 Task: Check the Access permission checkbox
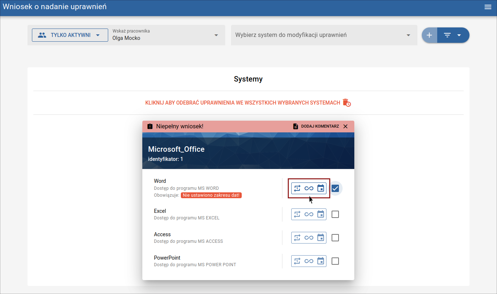point(335,238)
